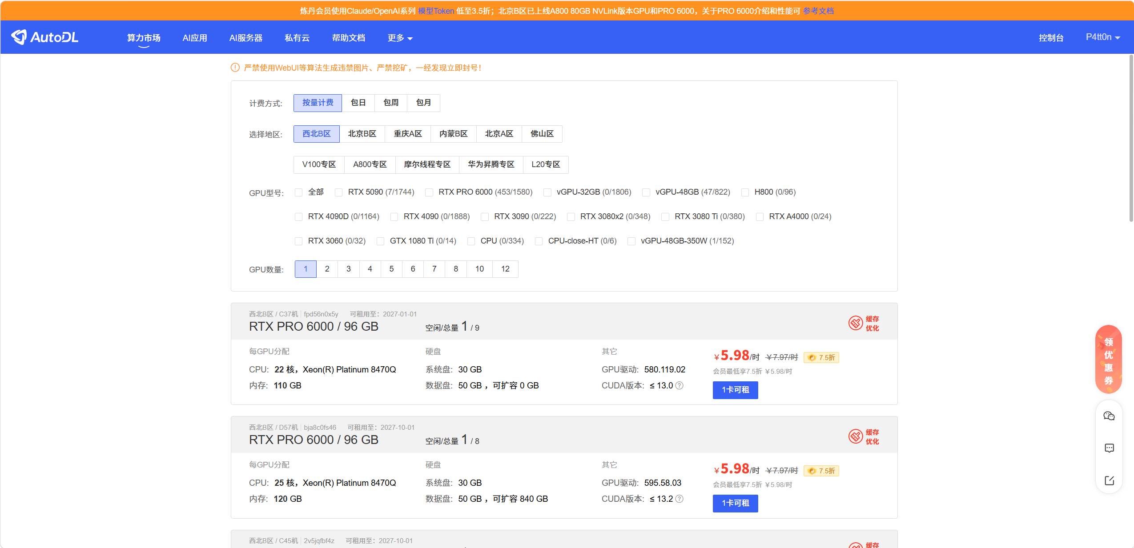Image resolution: width=1134 pixels, height=548 pixels.
Task: Enable the vGPU-48GB (47/822) checkbox
Action: pyautogui.click(x=646, y=192)
